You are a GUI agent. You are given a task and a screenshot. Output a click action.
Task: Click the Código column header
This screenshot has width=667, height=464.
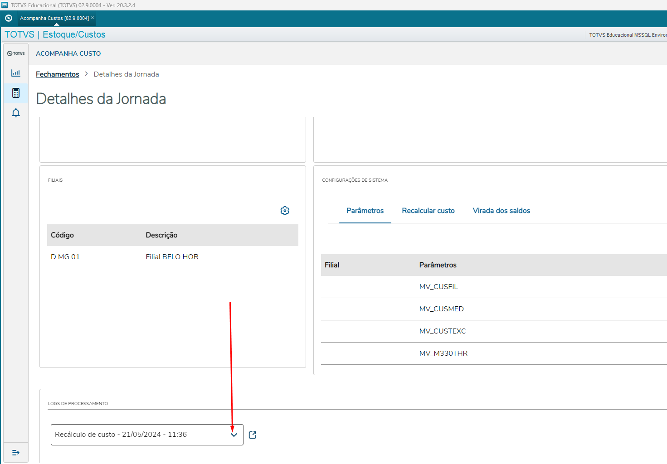coord(62,235)
